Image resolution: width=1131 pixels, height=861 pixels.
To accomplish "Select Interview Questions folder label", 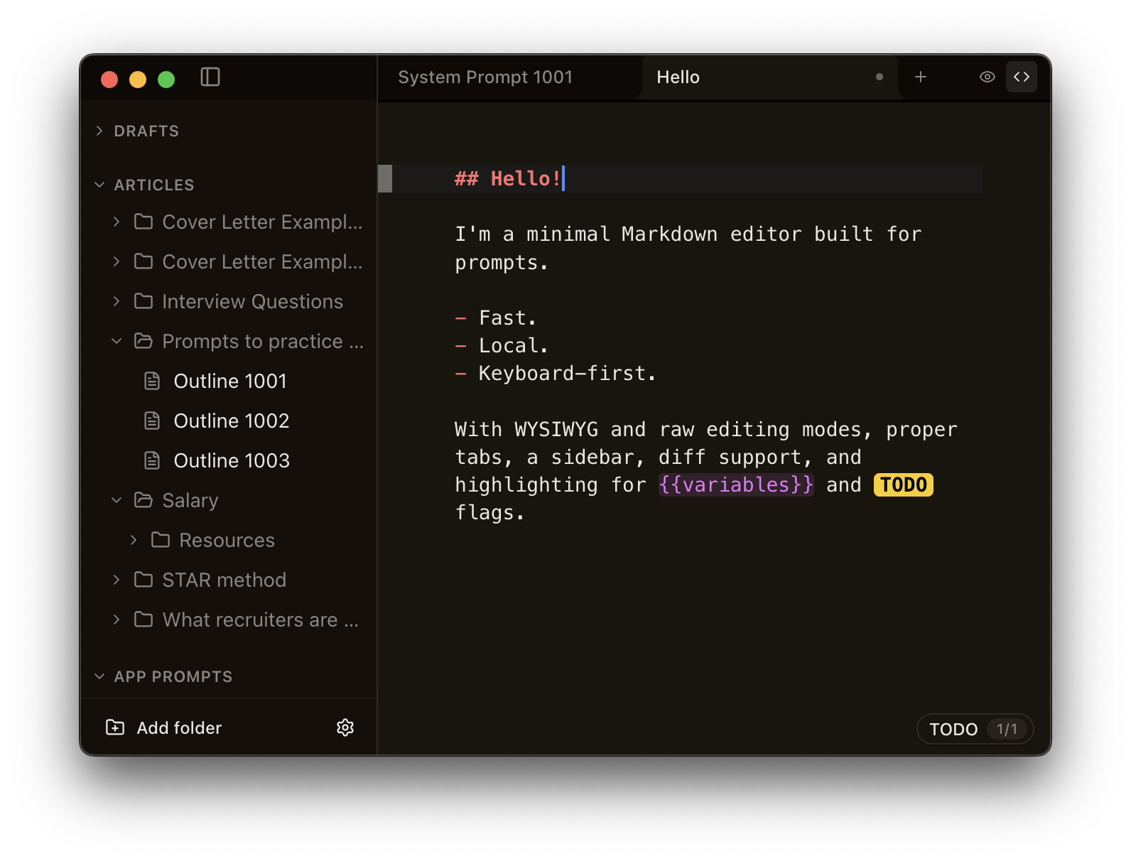I will click(x=252, y=302).
